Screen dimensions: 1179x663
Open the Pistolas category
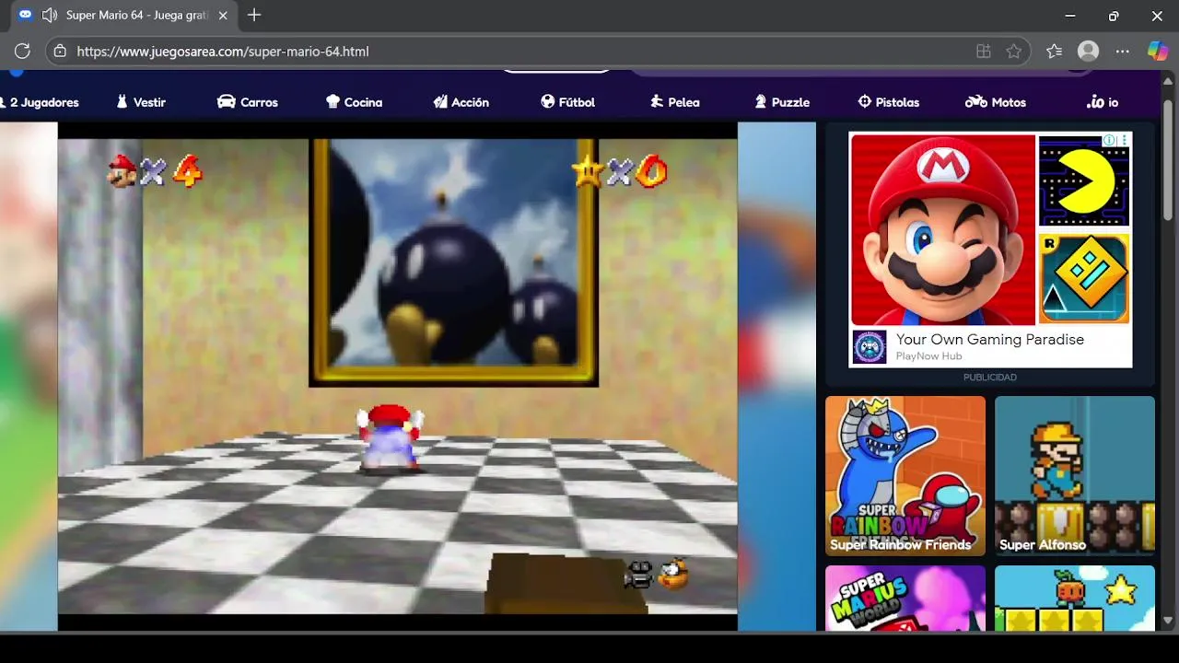coord(888,102)
